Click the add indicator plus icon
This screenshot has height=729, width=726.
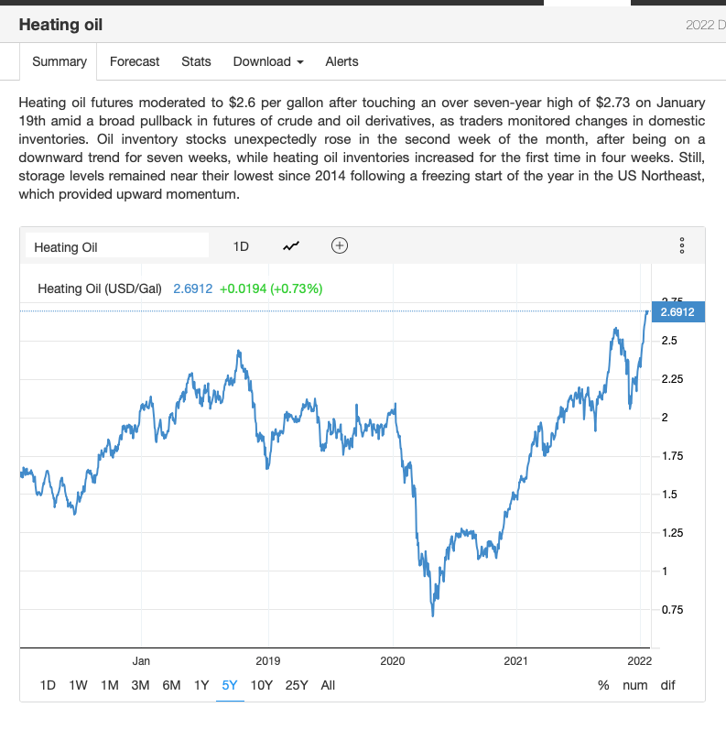340,245
